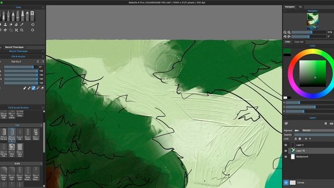Select Paint & Mix brush mode icon
Image resolution: width=334 pixels, height=188 pixels.
(29, 88)
